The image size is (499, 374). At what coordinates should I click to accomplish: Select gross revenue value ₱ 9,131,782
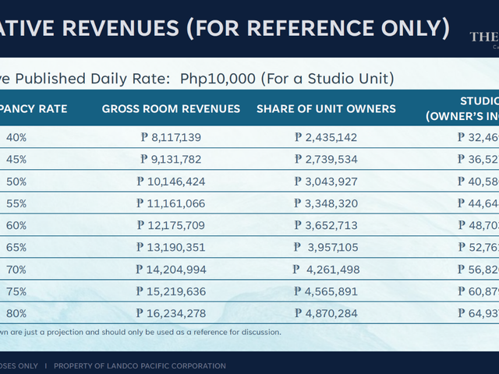171,159
